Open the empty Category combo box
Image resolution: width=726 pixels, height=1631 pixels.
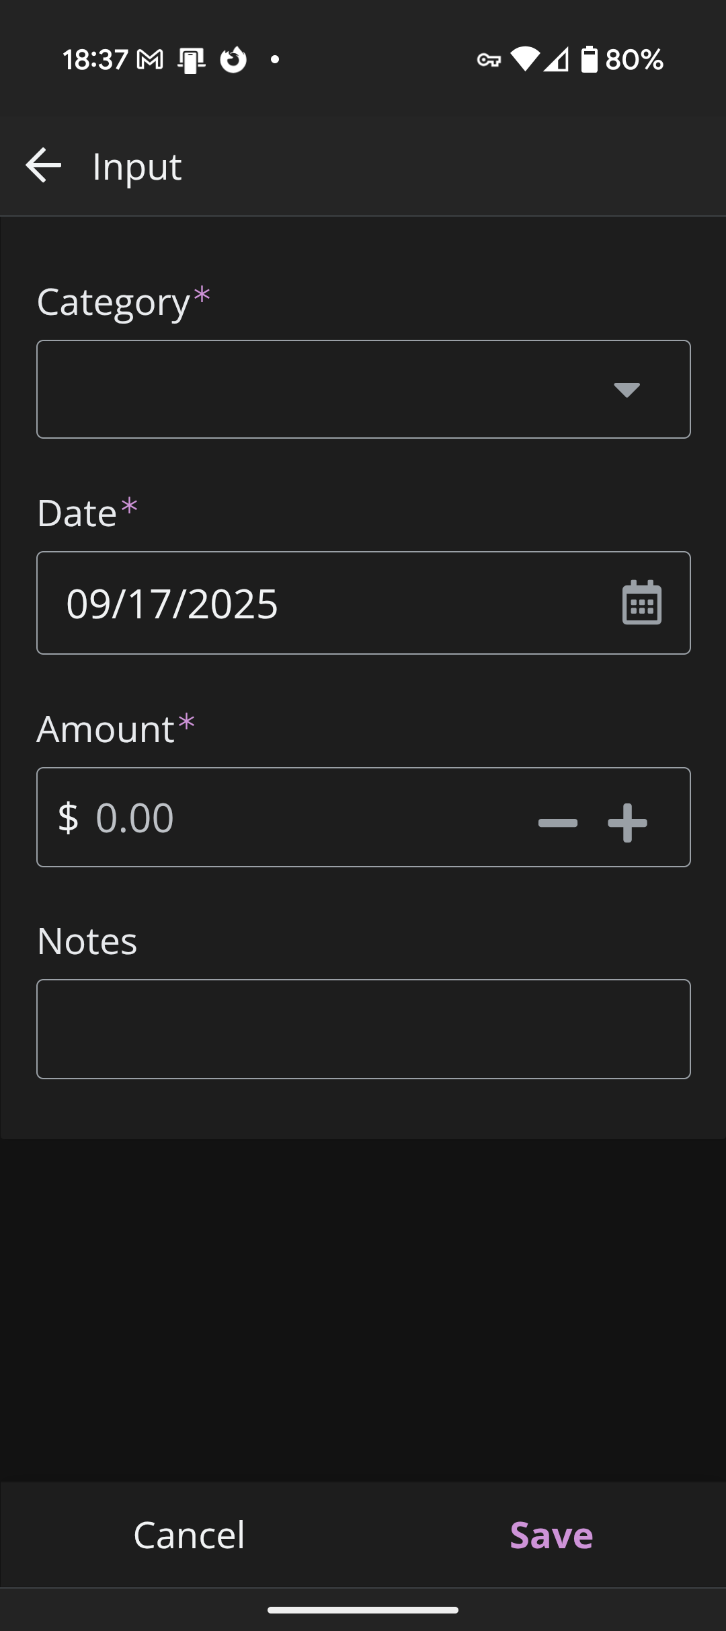click(323, 390)
